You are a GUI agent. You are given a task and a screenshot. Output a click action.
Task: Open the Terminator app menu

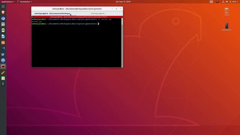pos(25,1)
